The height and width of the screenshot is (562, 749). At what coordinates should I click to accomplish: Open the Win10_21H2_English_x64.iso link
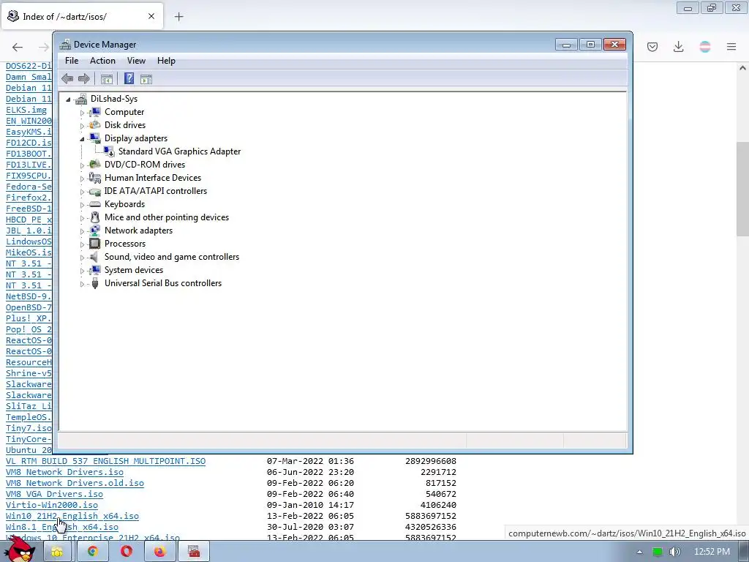72,516
